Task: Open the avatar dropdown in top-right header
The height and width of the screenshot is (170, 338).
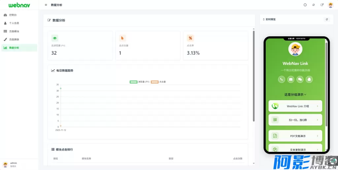Action: (330, 5)
